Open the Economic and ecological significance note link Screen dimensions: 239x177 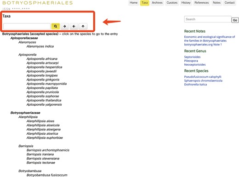(x=210, y=40)
